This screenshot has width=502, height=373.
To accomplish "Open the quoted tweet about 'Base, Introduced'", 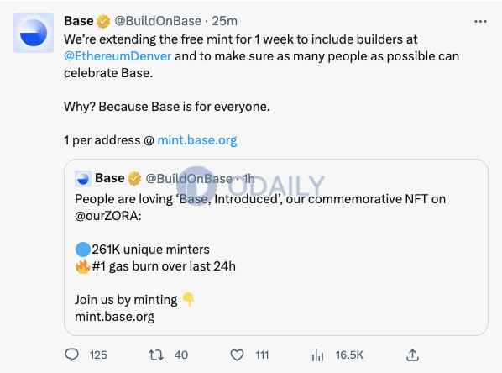I will click(276, 247).
